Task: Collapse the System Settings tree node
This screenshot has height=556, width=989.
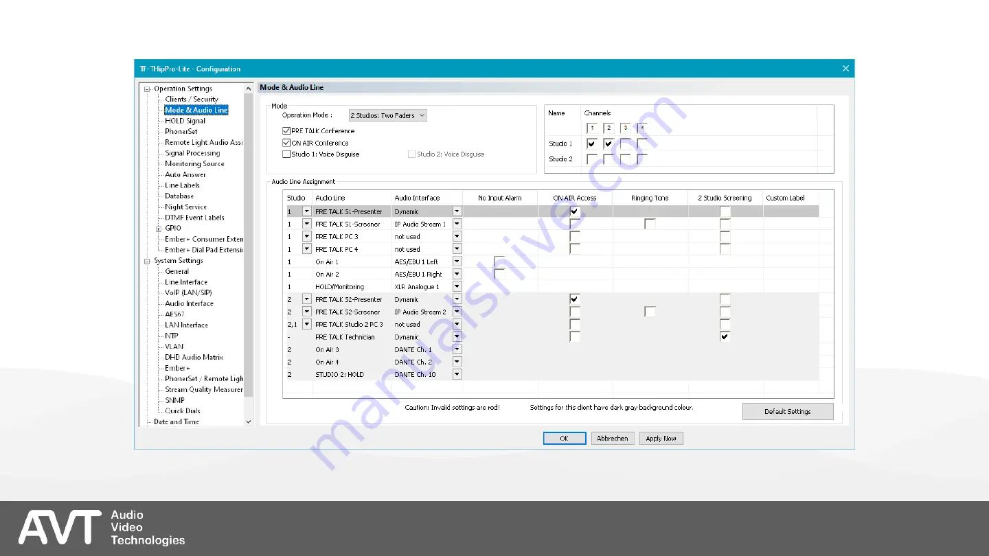Action: coord(147,261)
